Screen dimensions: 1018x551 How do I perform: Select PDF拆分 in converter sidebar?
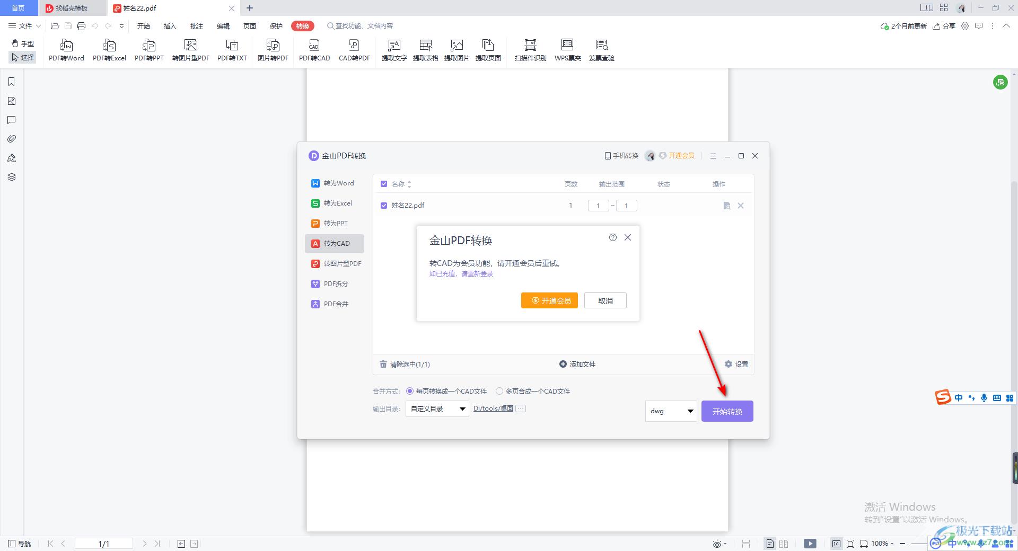(x=334, y=284)
